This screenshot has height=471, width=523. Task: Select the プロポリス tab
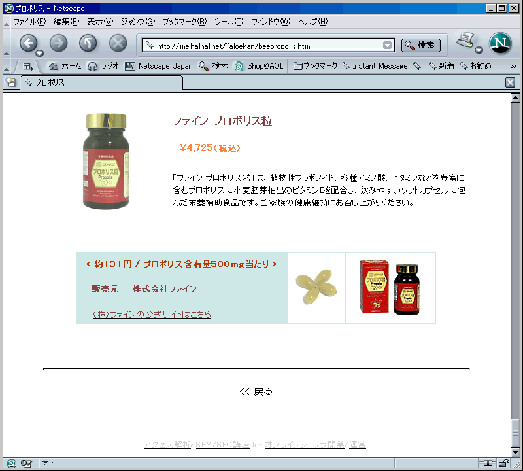point(101,82)
